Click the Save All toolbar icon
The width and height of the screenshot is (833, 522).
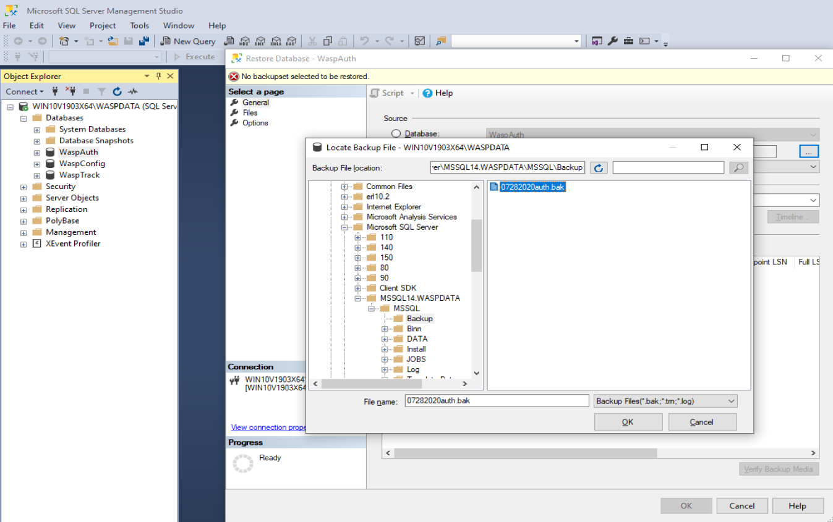(x=144, y=41)
